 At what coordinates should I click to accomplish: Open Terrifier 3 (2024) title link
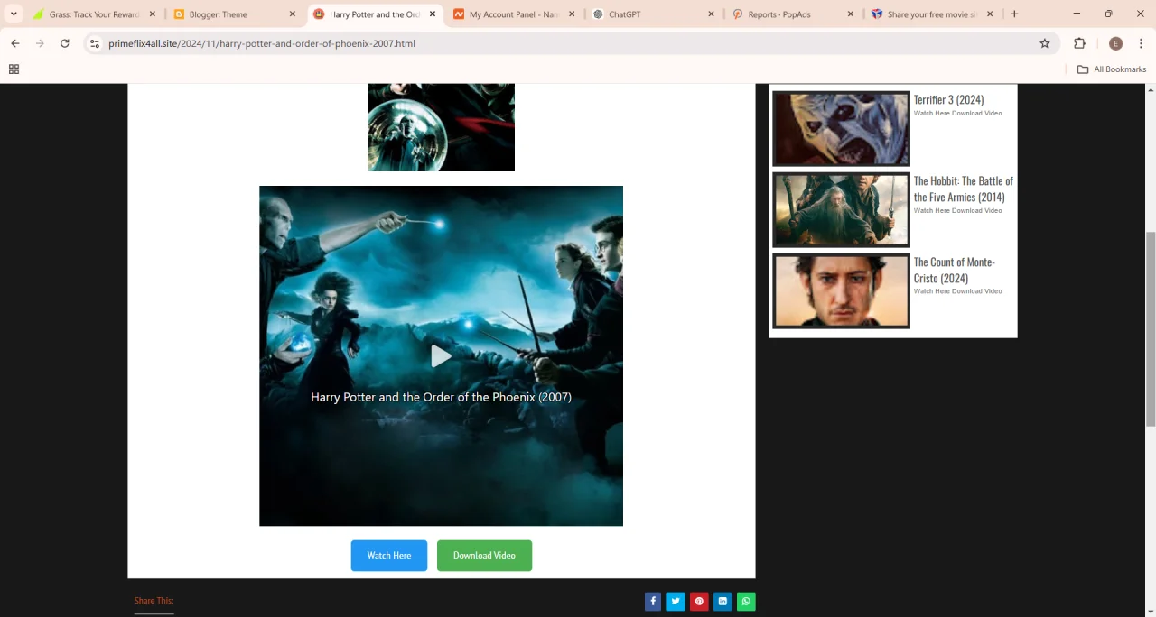click(x=948, y=99)
